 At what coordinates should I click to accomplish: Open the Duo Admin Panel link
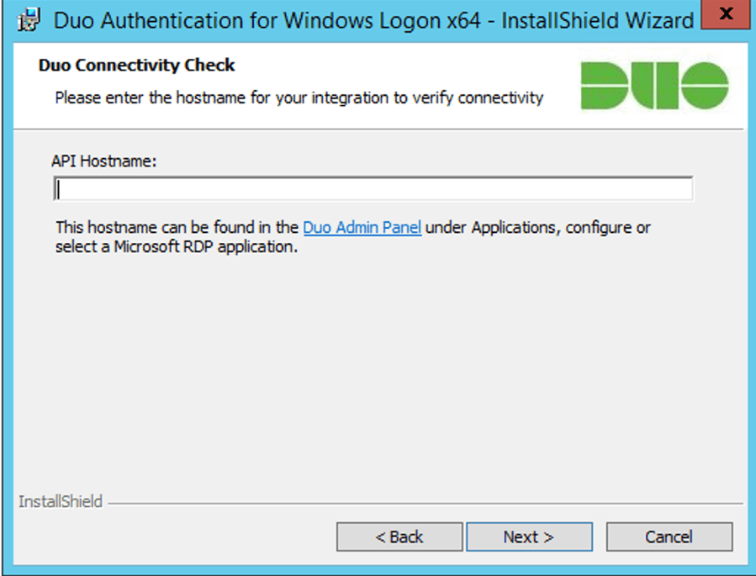pyautogui.click(x=362, y=227)
